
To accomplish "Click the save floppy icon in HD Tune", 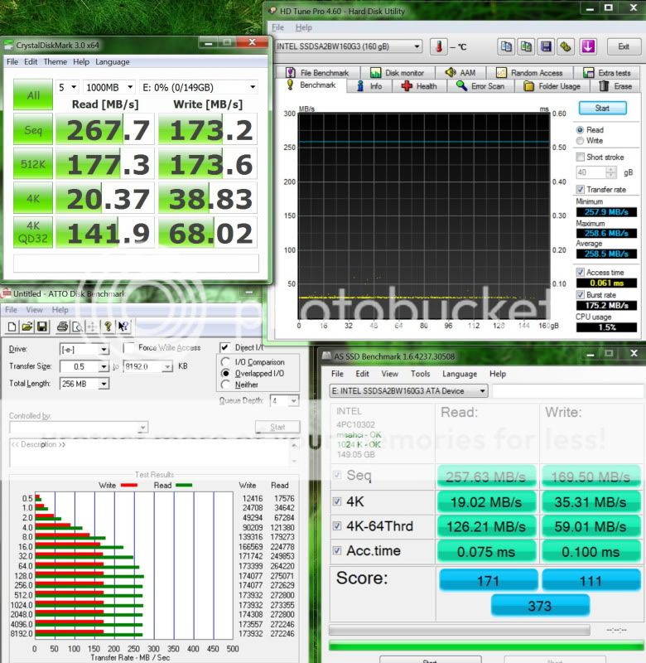I will click(545, 46).
